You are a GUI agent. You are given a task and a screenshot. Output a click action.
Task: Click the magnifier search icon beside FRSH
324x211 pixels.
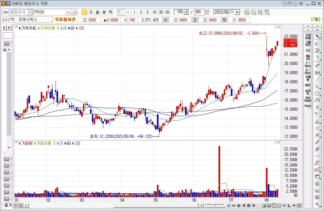click(x=75, y=12)
